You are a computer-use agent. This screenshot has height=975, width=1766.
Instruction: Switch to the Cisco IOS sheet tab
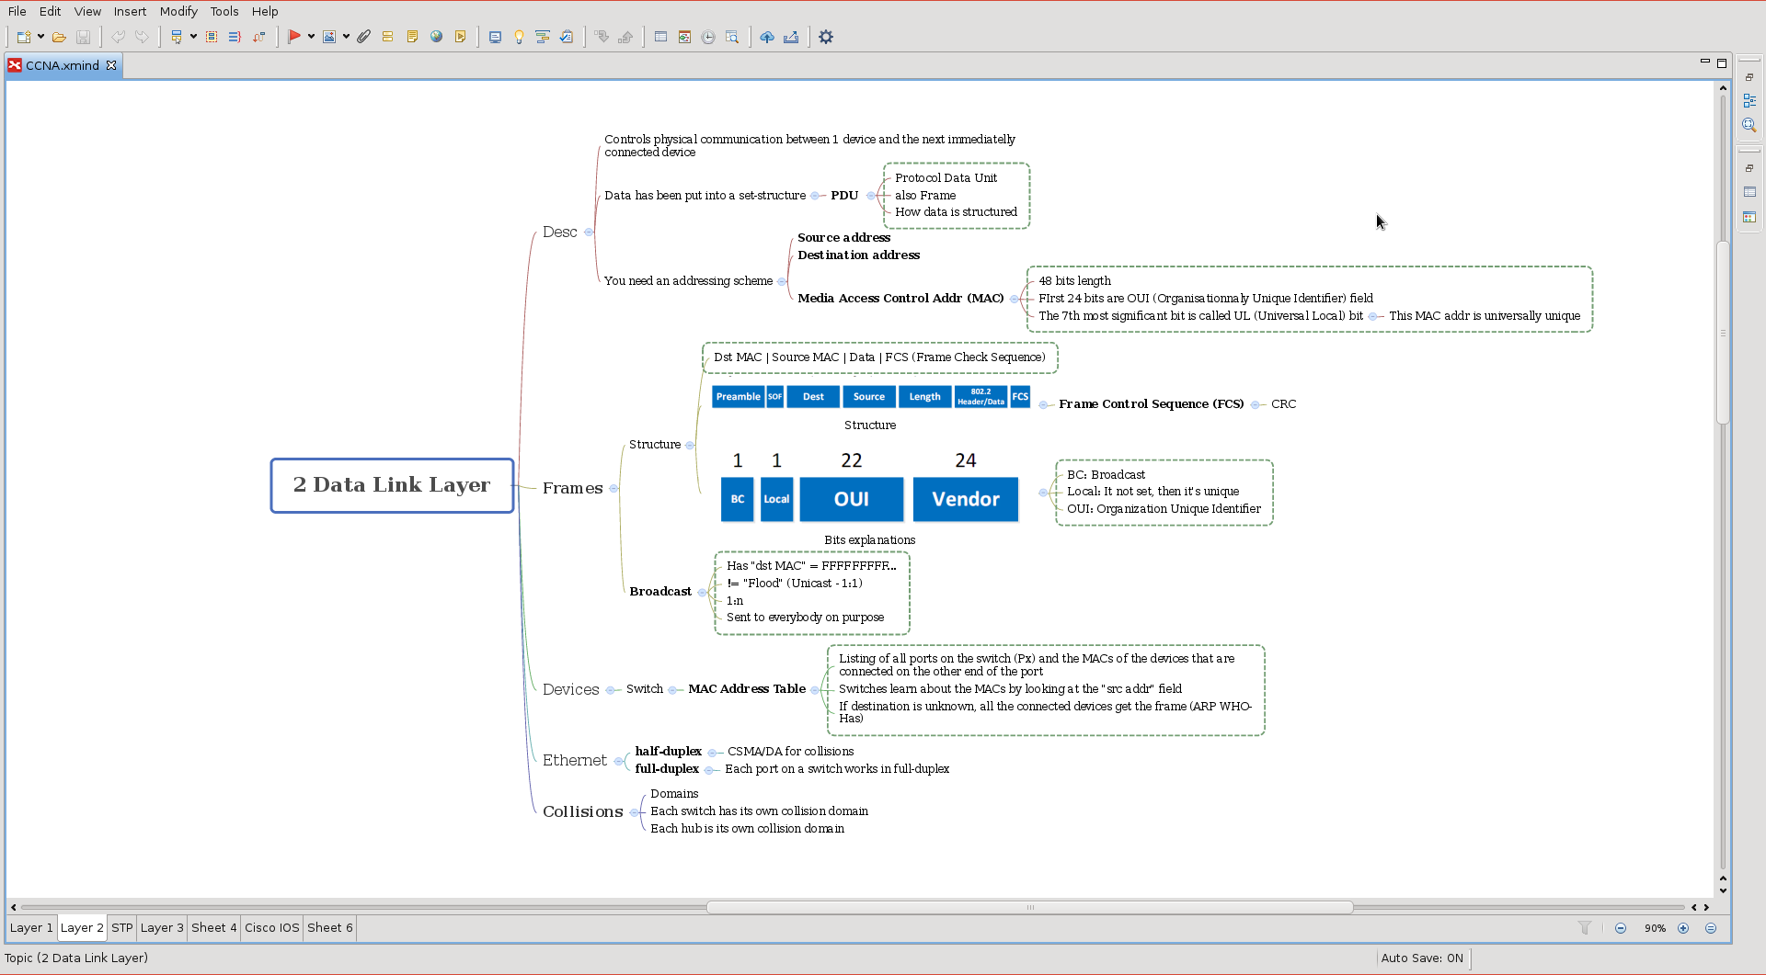[271, 927]
